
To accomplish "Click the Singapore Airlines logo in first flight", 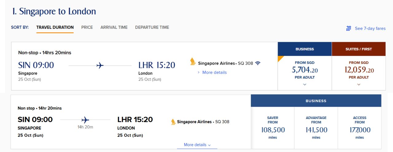I will (x=193, y=61).
